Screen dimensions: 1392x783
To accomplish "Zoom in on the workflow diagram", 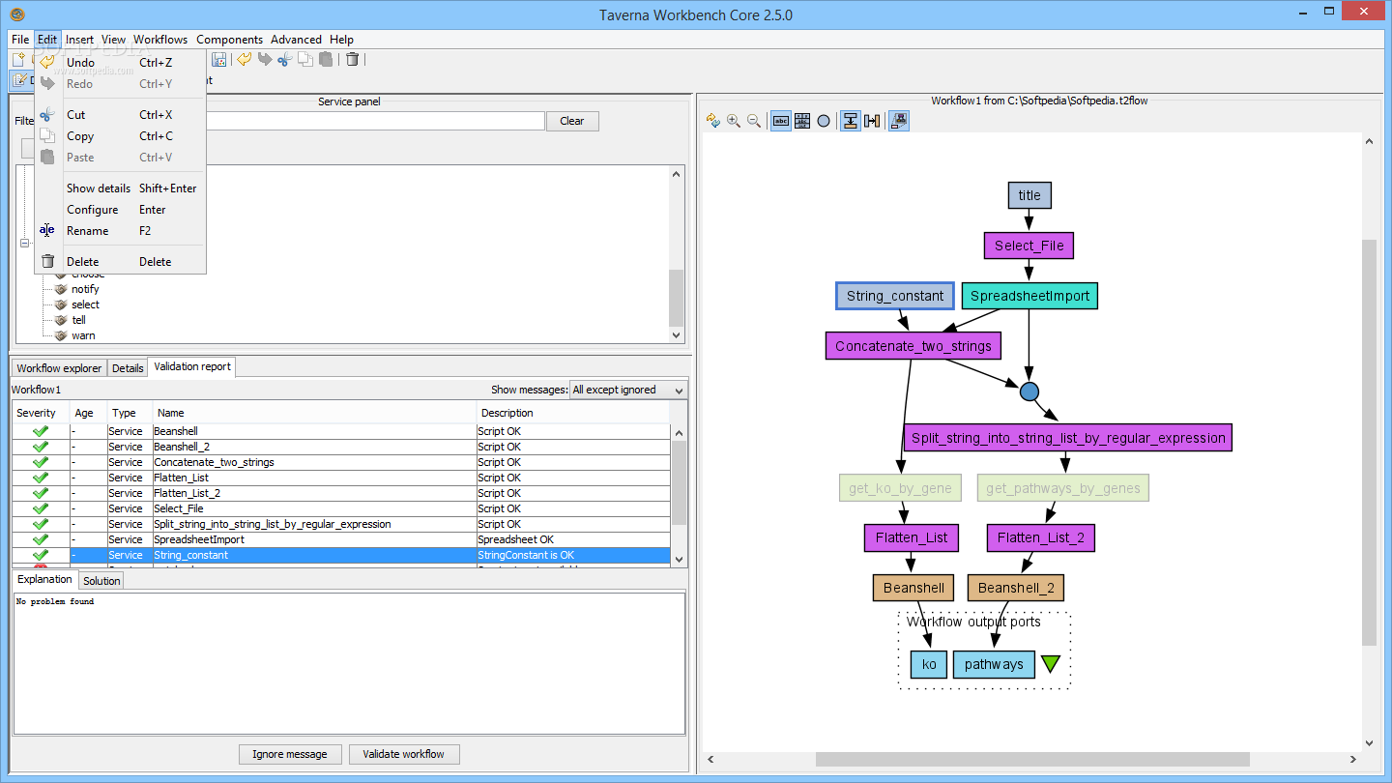I will coord(734,121).
